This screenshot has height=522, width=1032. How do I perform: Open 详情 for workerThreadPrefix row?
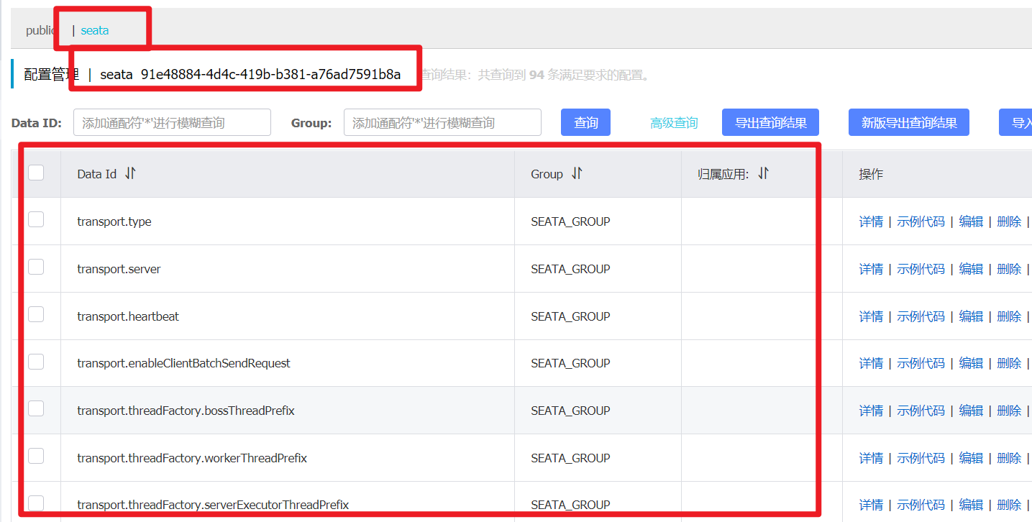pyautogui.click(x=871, y=458)
